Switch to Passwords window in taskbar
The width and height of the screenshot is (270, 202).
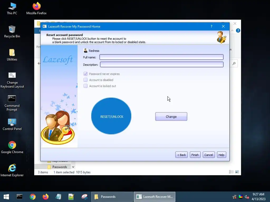112,197
